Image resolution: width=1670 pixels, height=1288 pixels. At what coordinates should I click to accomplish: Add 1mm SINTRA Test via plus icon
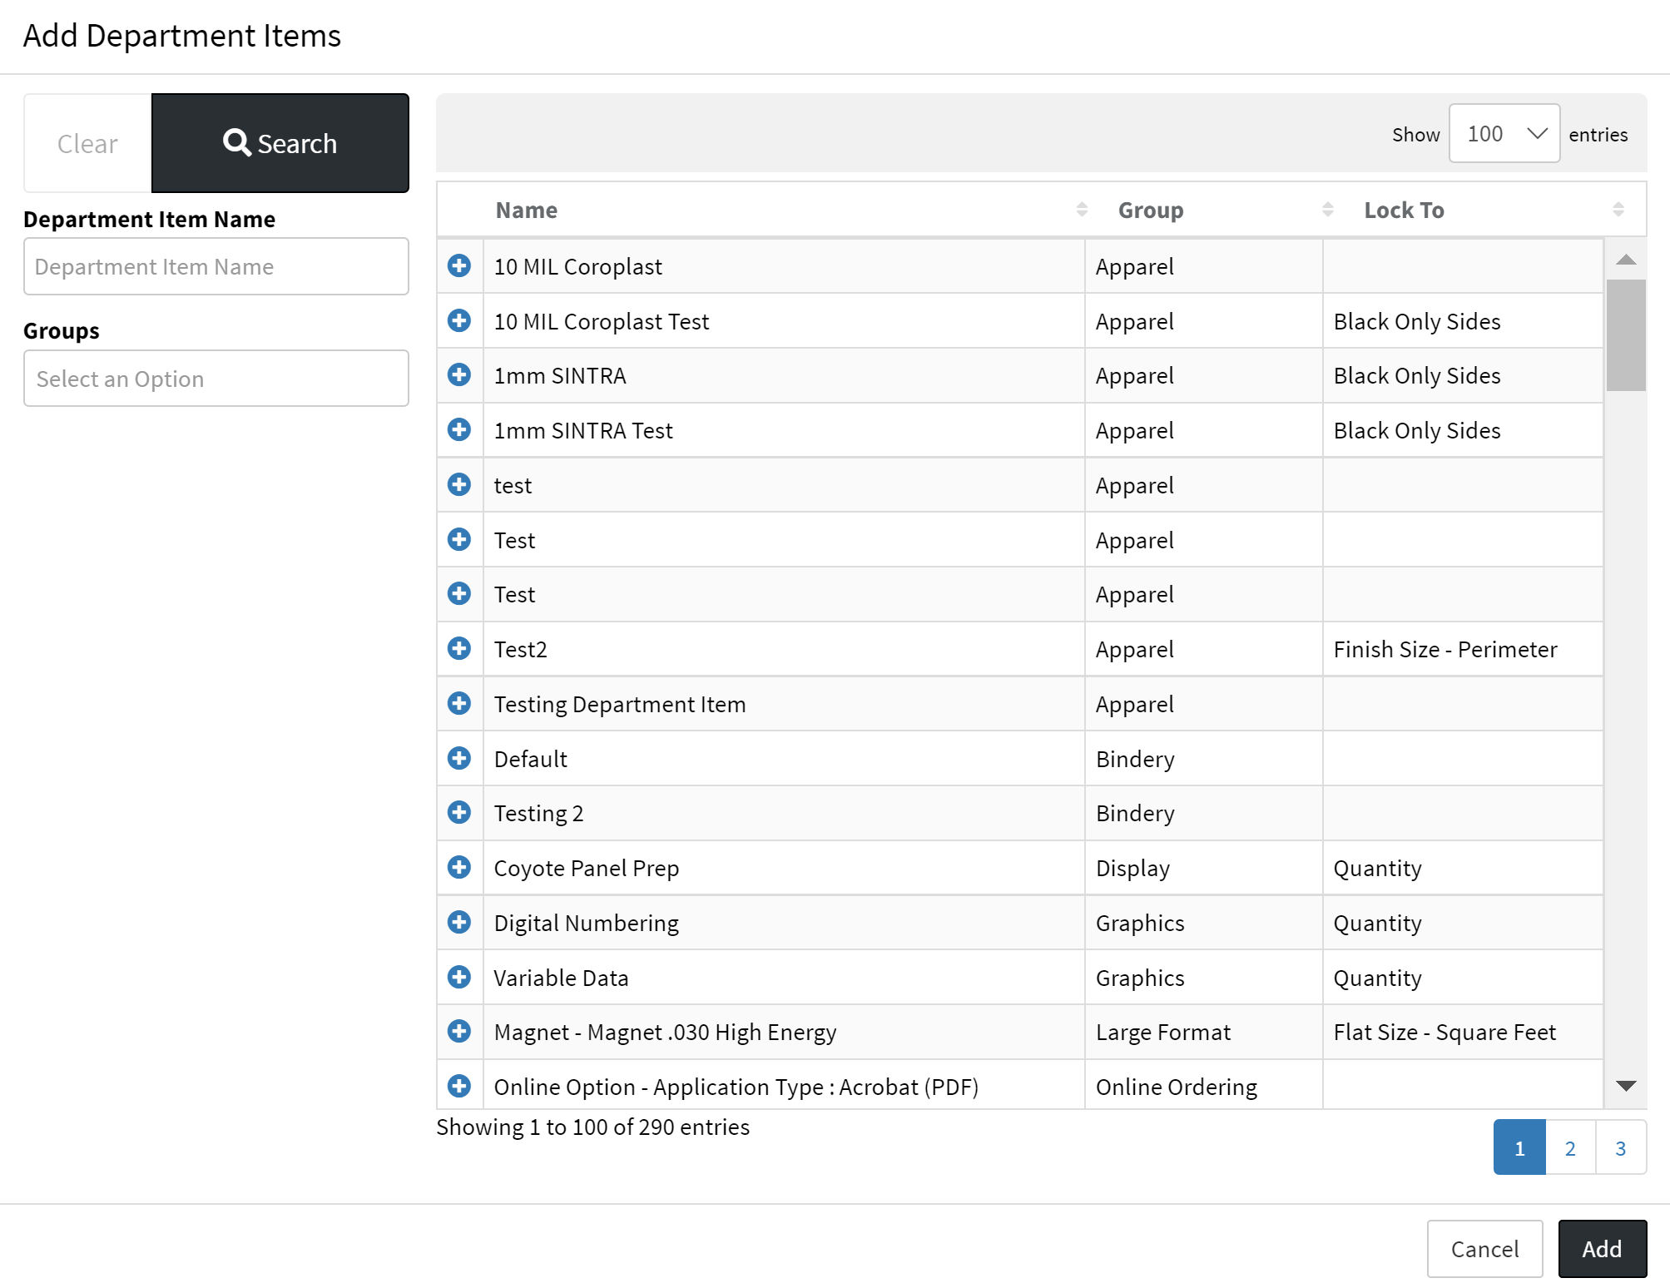[458, 430]
